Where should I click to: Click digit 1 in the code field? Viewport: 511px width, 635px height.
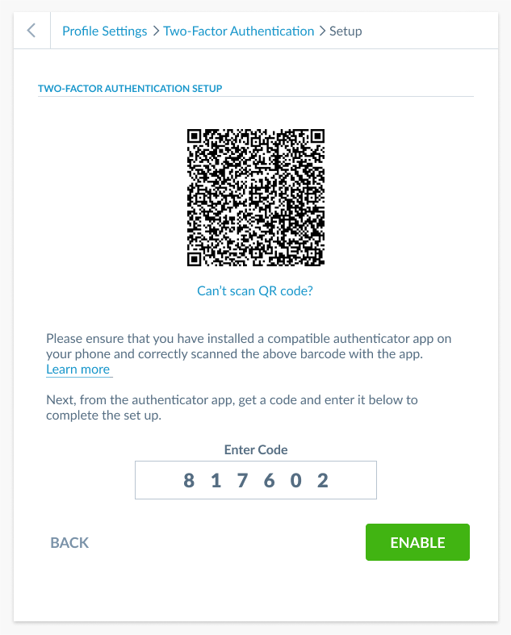[216, 481]
